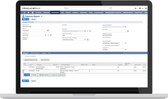168x99 pixels.
Task: Enable the Use Multi Currency checkbox
Action: 24,56
